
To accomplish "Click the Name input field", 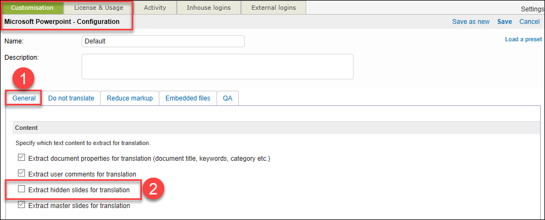I will (163, 41).
